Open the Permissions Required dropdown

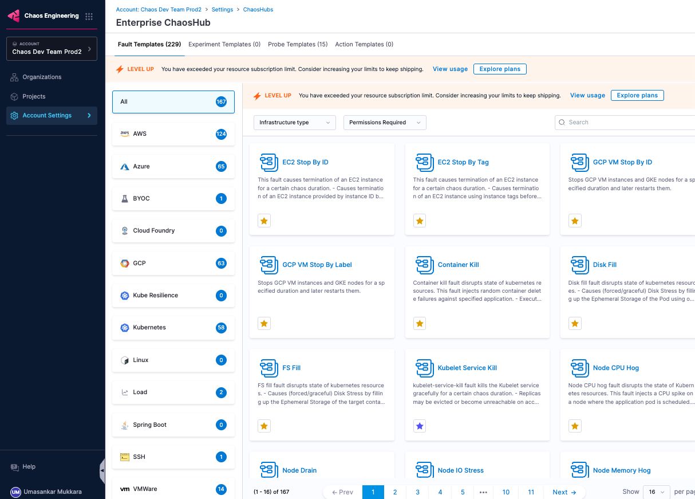(x=385, y=123)
